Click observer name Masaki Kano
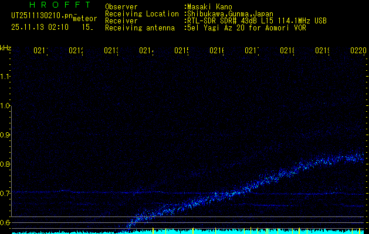 (x=209, y=7)
